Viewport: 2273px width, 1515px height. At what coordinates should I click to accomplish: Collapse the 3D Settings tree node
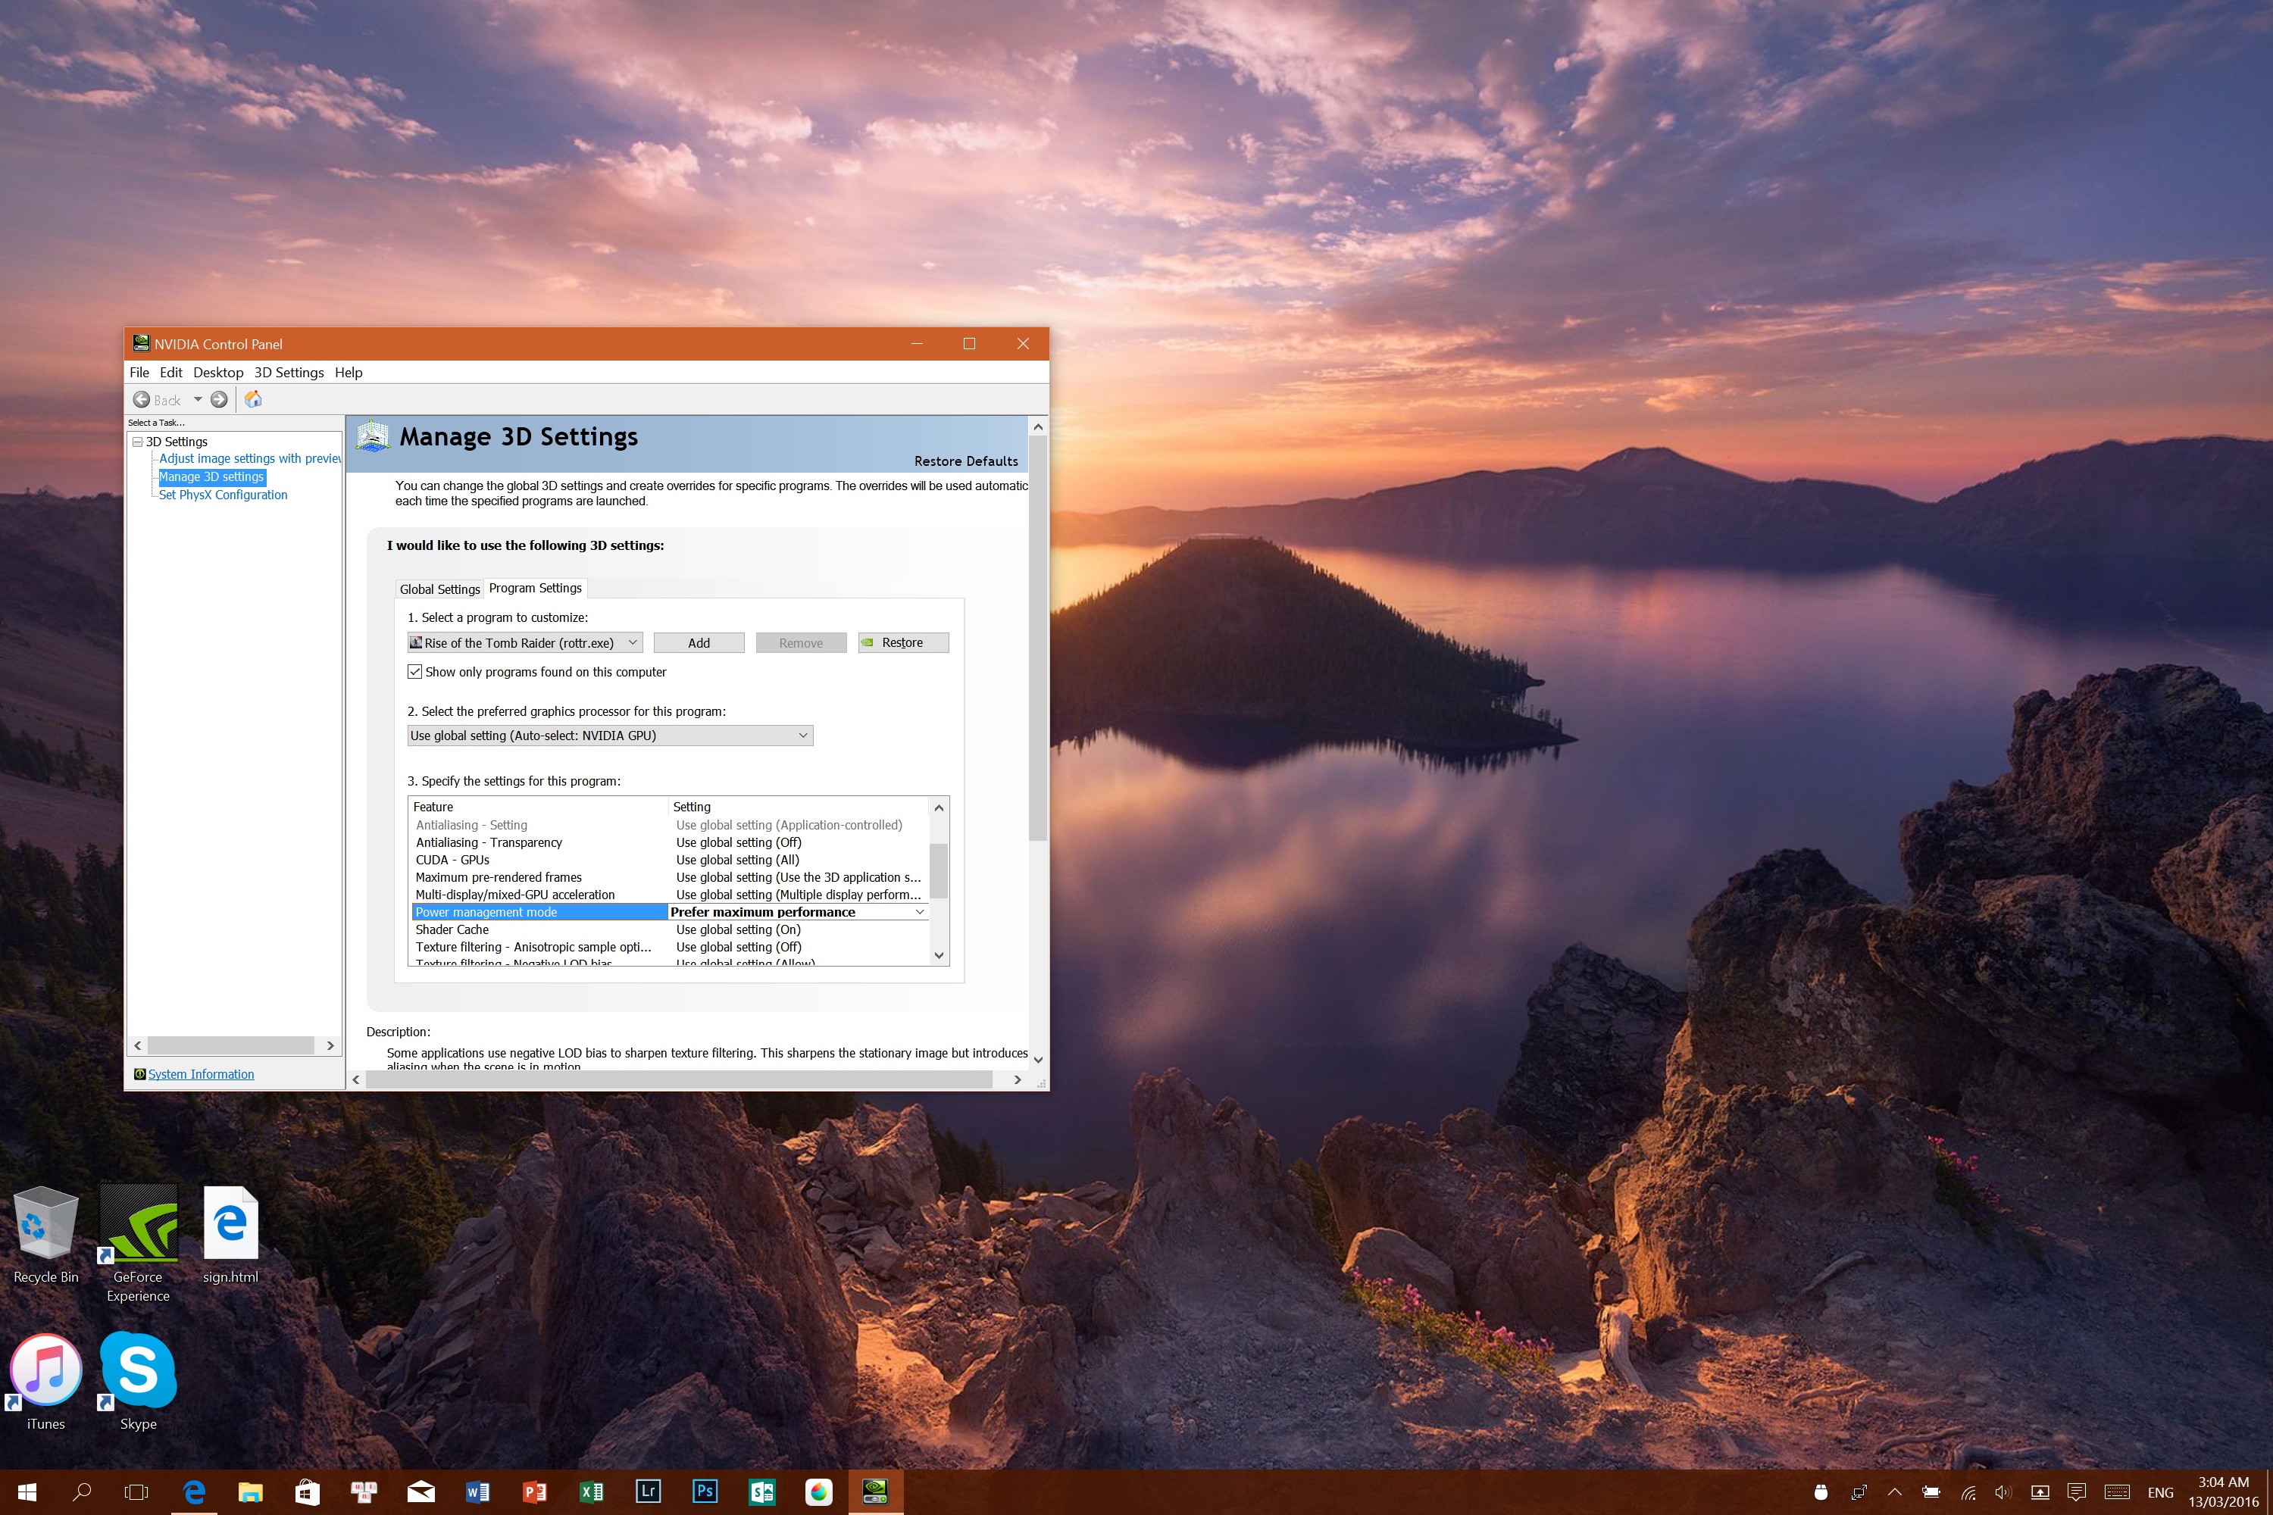click(137, 442)
